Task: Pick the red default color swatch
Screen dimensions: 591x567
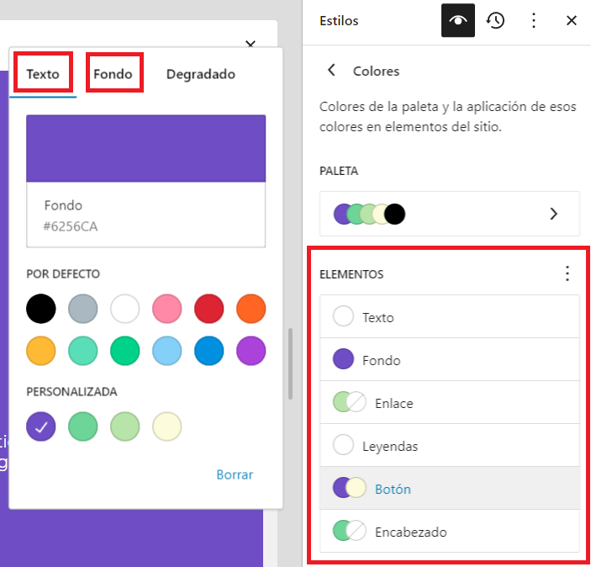Action: point(209,309)
